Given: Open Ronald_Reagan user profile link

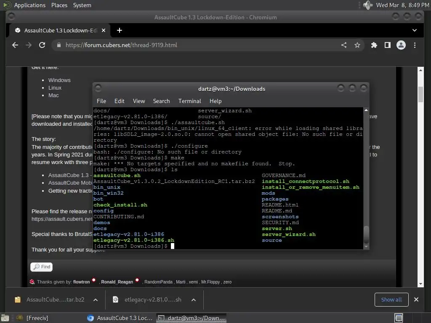Looking at the screenshot, I should pyautogui.click(x=117, y=282).
